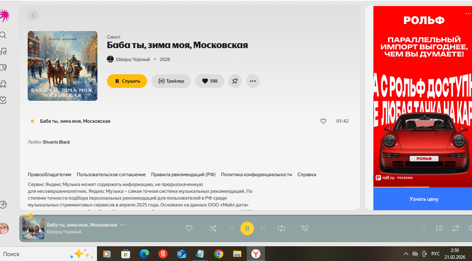This screenshot has width=472, height=261.
Task: Click the Windows taskbar Поиск search box
Action: tap(49, 254)
